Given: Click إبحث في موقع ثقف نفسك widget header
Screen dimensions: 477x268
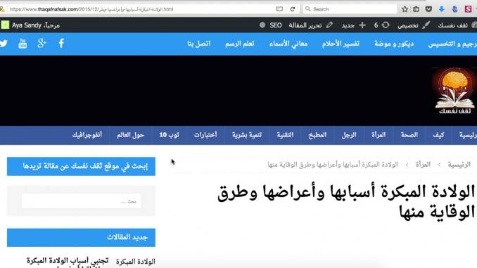Looking at the screenshot, I should [x=81, y=166].
